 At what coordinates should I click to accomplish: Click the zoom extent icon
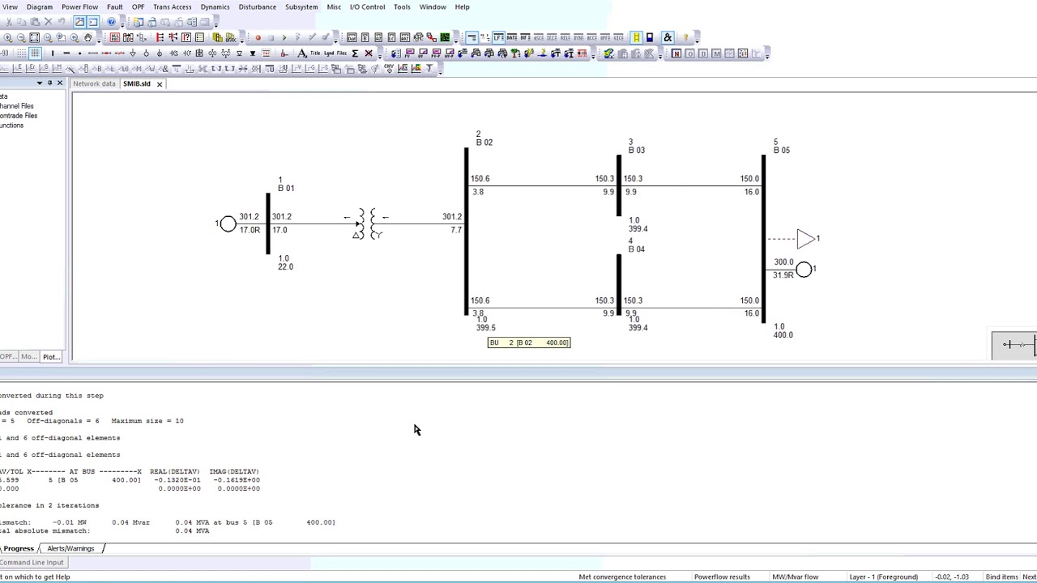pos(34,37)
